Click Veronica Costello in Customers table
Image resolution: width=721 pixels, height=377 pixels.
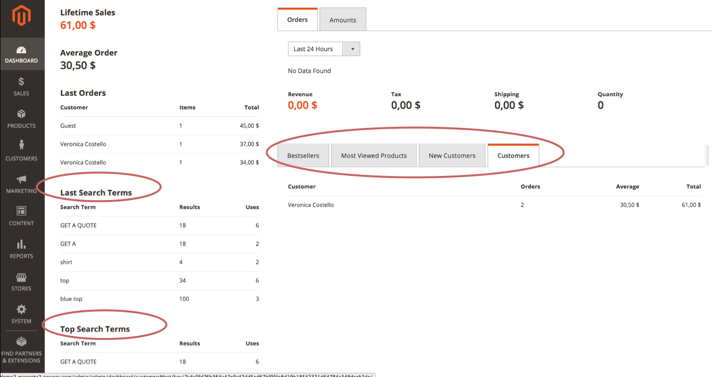(311, 205)
